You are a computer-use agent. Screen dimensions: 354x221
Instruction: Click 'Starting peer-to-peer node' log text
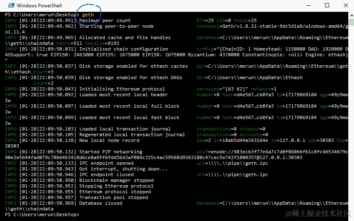pyautogui.click(x=116, y=26)
